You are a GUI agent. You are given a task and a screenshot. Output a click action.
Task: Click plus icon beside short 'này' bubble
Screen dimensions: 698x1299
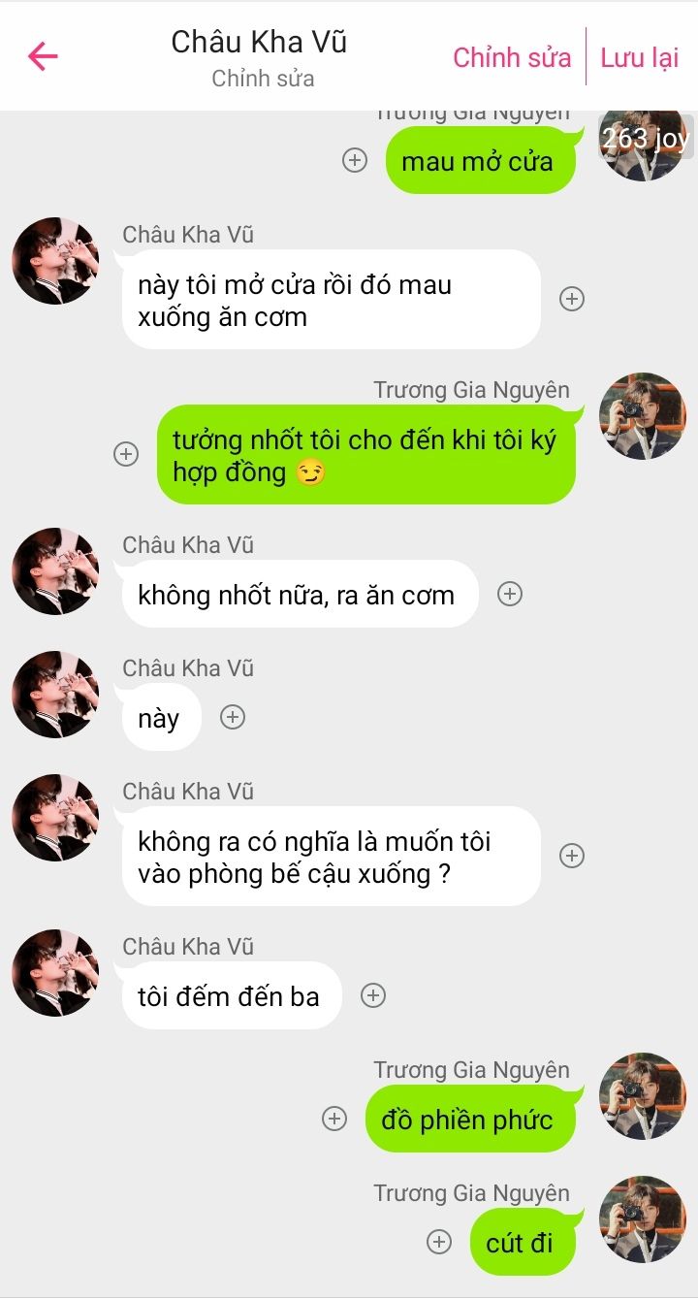tap(233, 717)
